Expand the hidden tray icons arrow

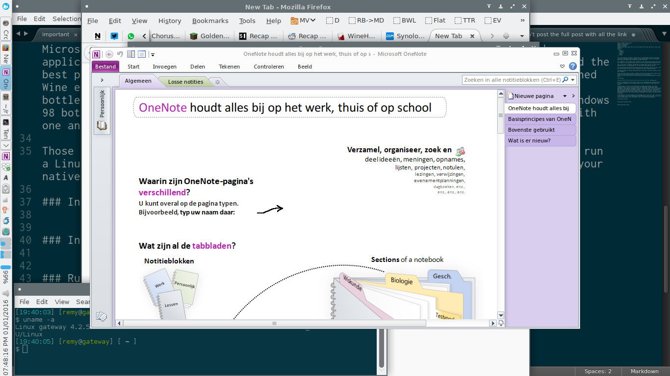[6, 145]
